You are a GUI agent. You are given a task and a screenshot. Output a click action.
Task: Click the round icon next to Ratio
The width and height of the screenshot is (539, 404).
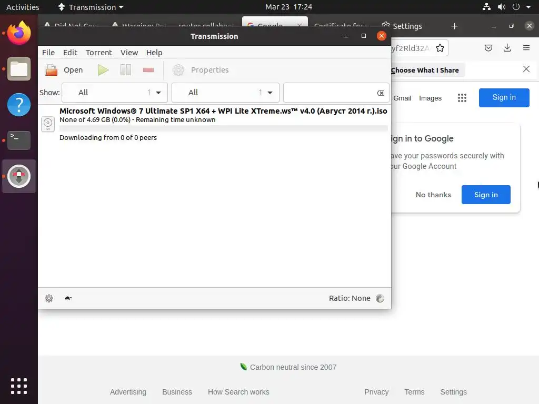point(380,298)
